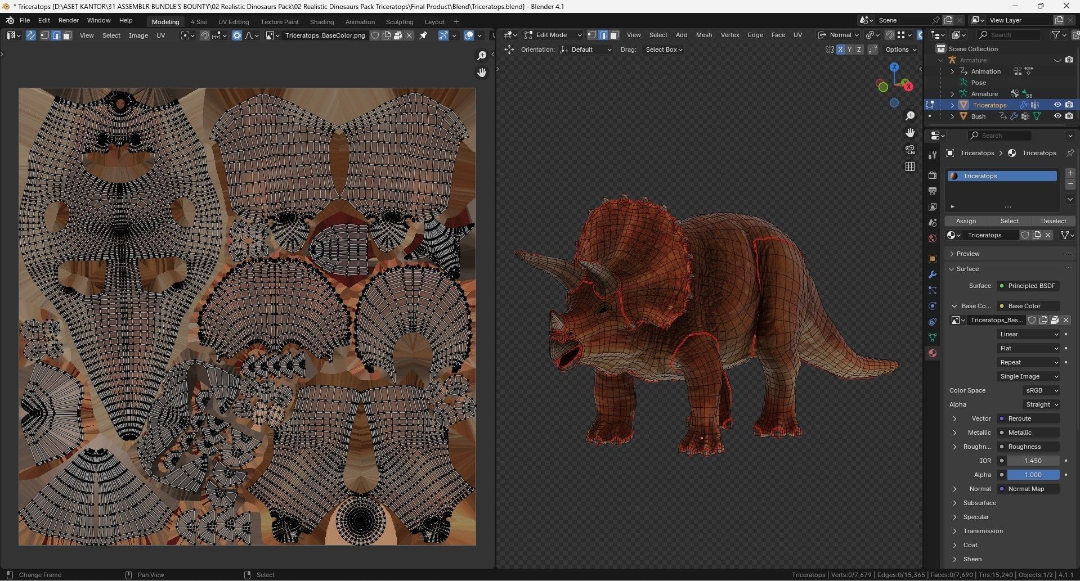This screenshot has width=1080, height=581.
Task: Click the UV editor zoom magnifier icon
Action: (x=482, y=55)
